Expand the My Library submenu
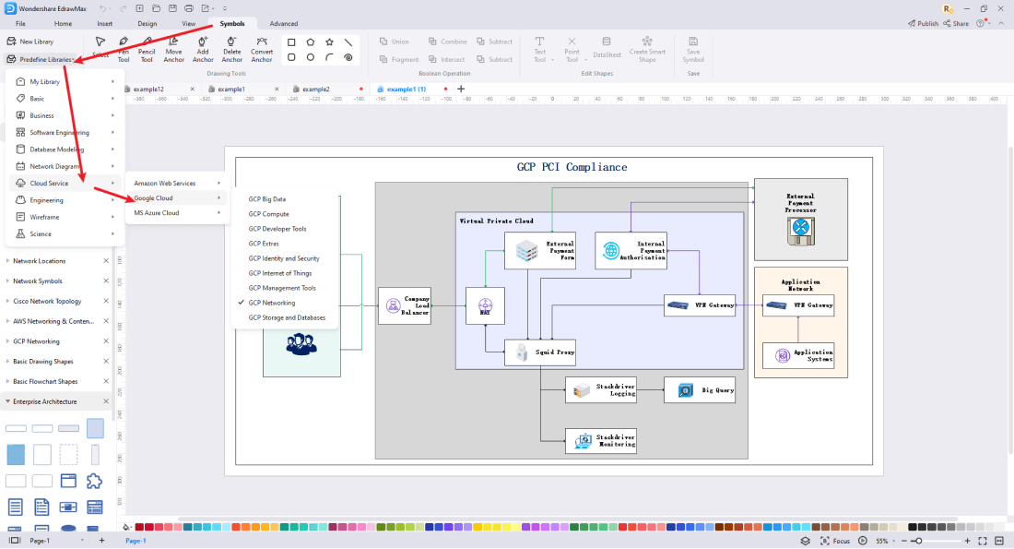Viewport: 1014px width, 549px height. tap(64, 81)
